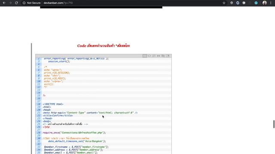Toggle plain code view with angle brackets icon
Image resolution: width=275 pixels, height=154 pixels.
pos(149,56)
